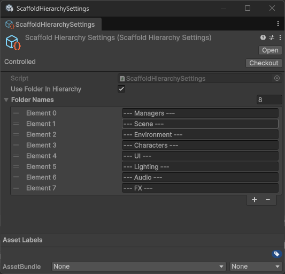Screen dimensions: 285x274
Task: Click the Element 2 Environment text field
Action: pos(200,135)
